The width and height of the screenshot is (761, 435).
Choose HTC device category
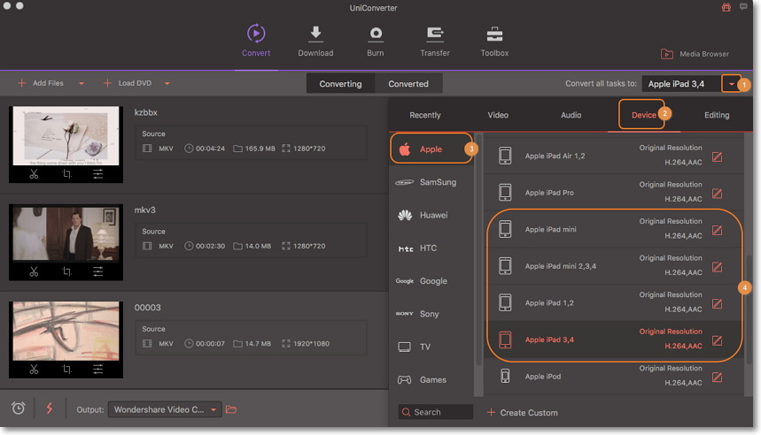click(431, 248)
